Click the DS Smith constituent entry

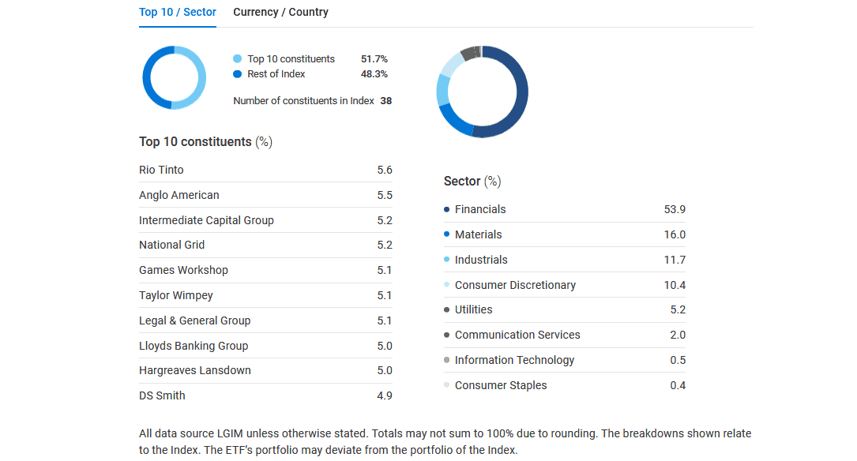pos(162,395)
